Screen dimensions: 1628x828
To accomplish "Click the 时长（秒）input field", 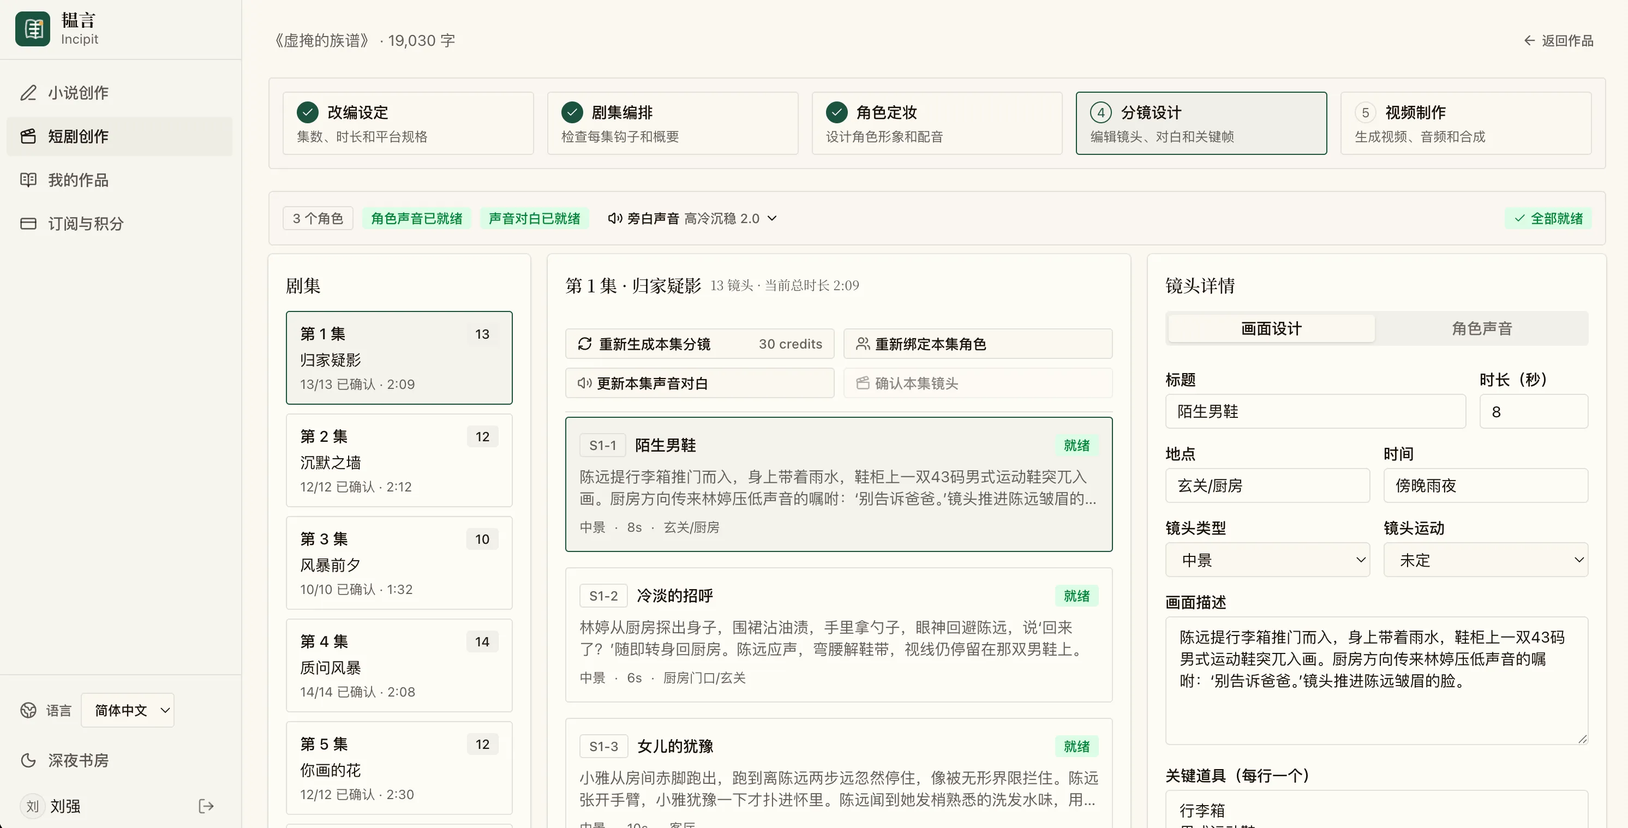I will click(x=1534, y=411).
